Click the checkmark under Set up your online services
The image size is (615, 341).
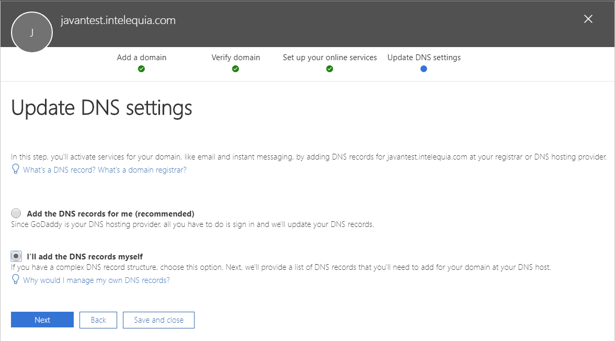(x=329, y=68)
